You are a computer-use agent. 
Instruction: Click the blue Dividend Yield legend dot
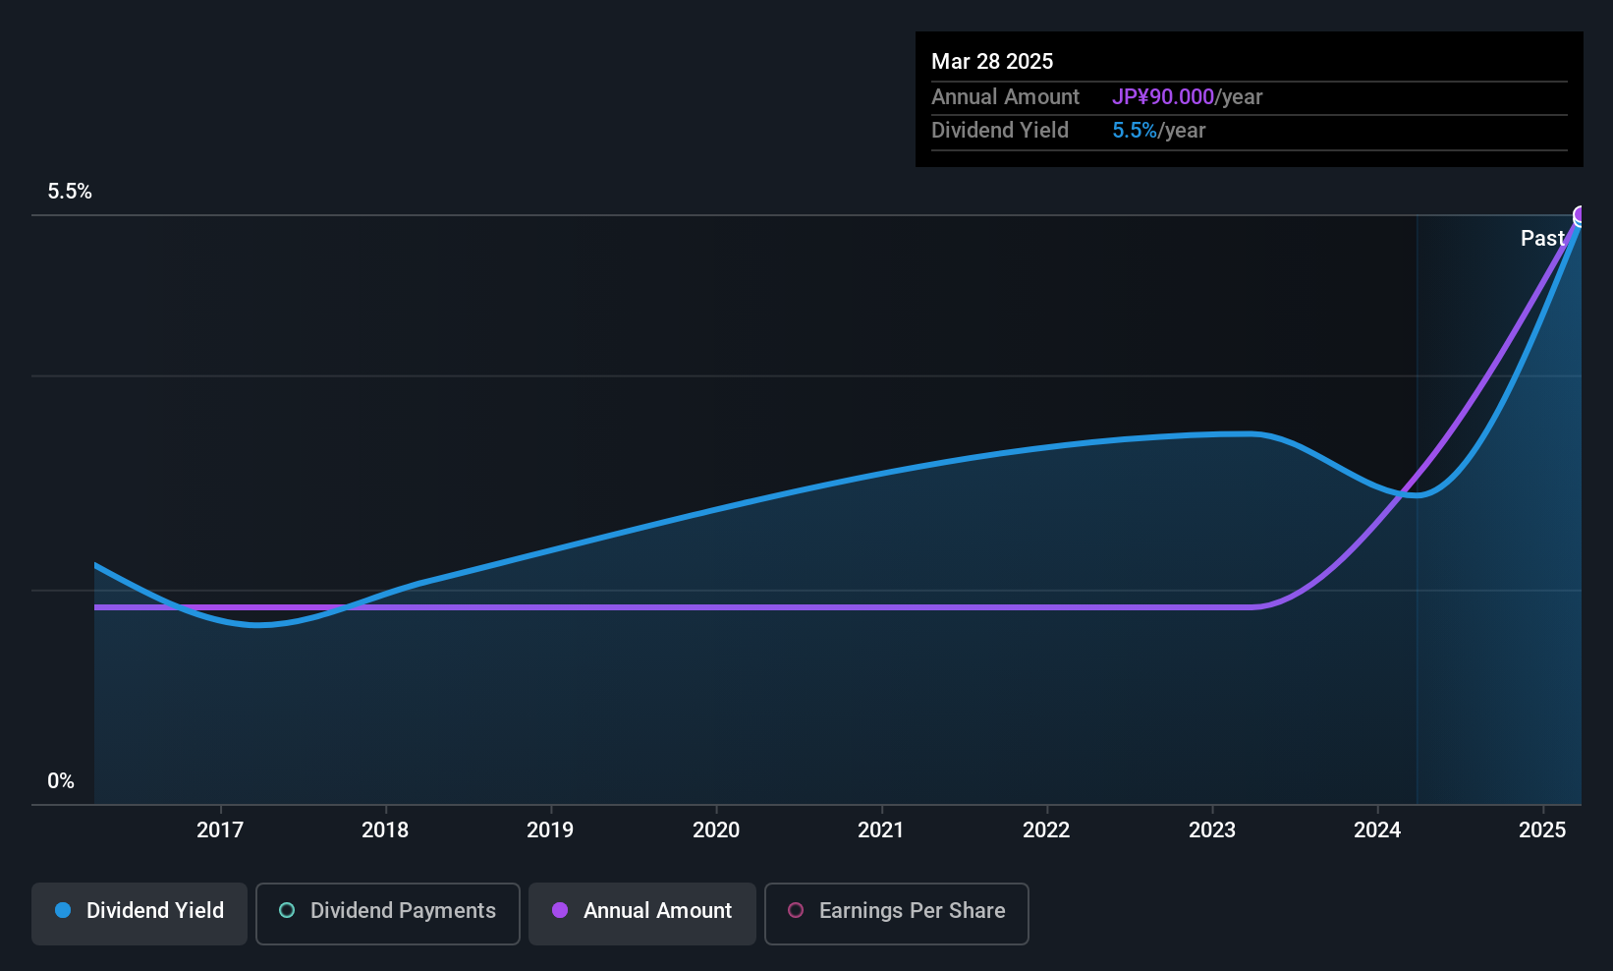63,910
